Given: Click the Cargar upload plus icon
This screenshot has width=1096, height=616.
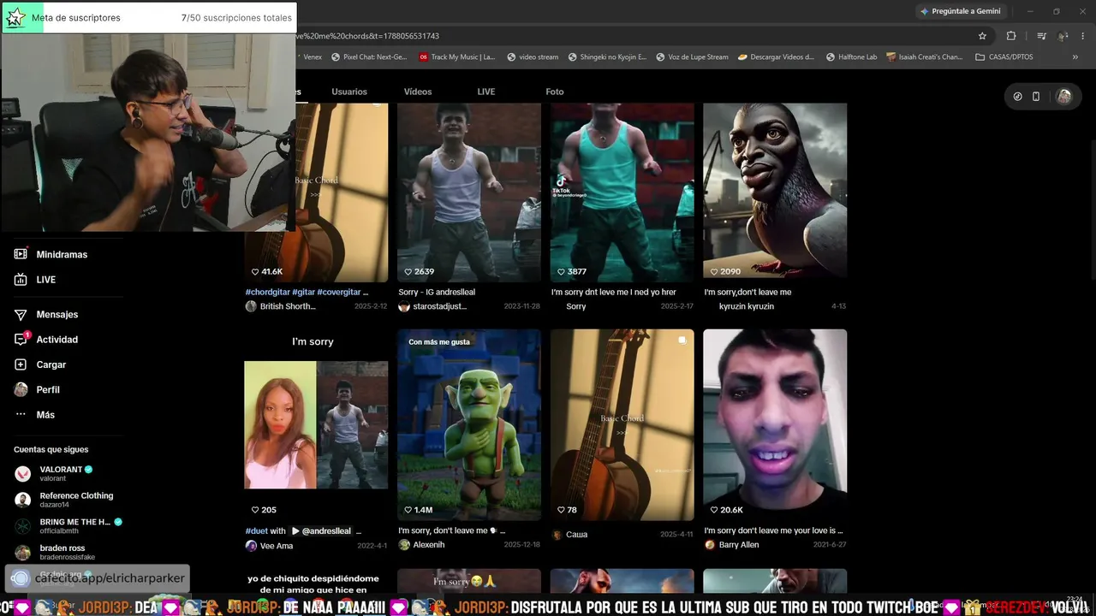Looking at the screenshot, I should pos(21,364).
